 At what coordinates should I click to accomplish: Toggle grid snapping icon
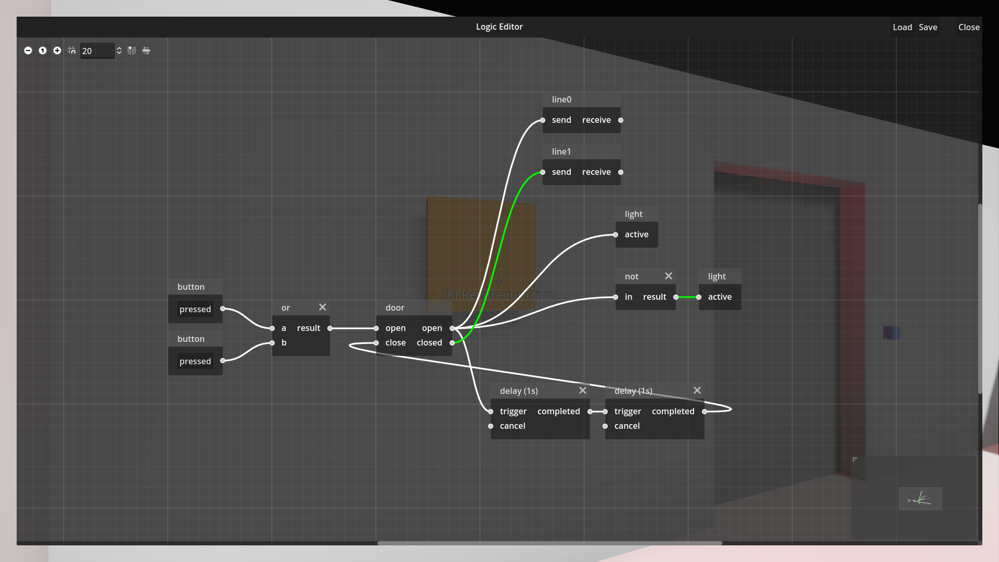click(72, 50)
